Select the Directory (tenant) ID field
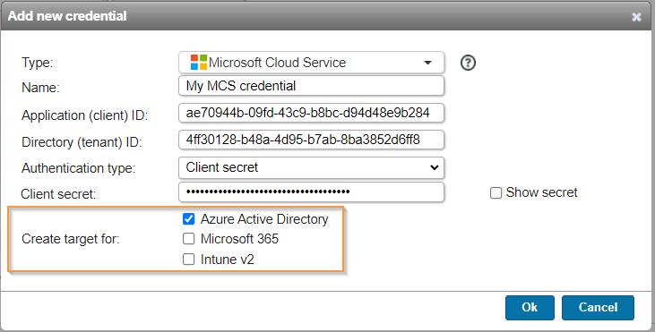This screenshot has height=332, width=655. 311,140
